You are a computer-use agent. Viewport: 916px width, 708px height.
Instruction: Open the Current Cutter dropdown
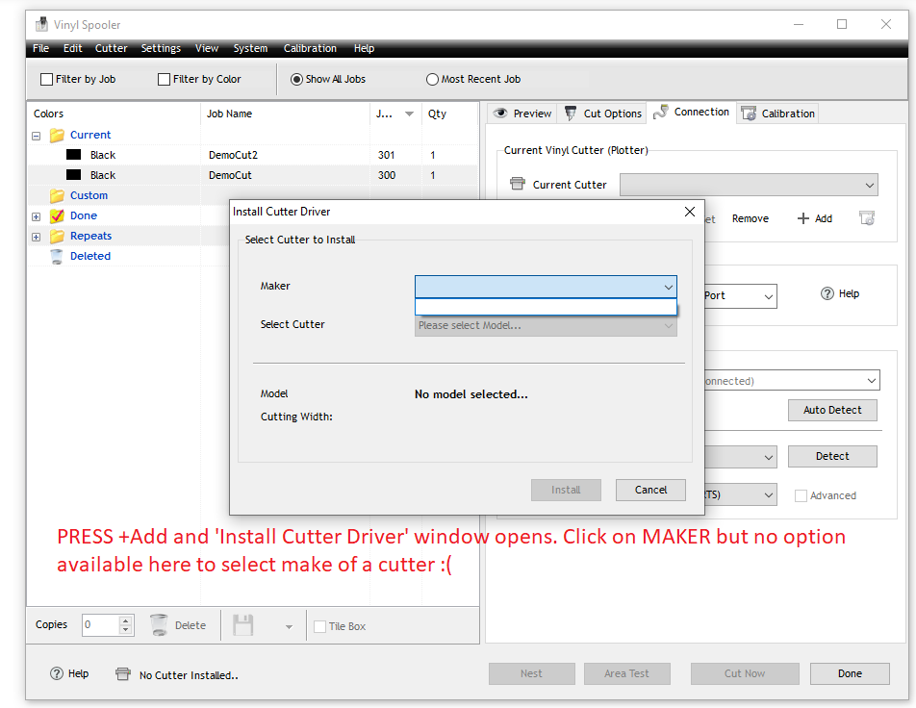tap(749, 185)
